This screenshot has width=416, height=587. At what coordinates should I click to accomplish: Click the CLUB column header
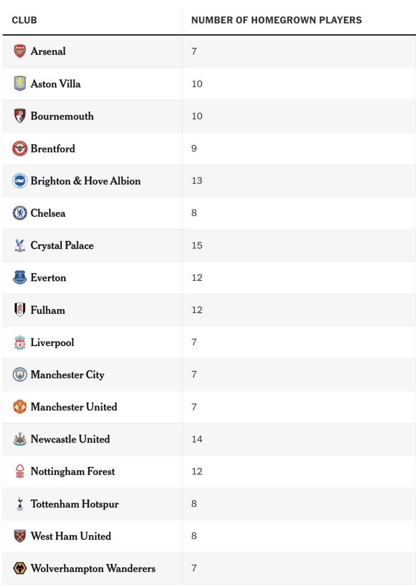24,20
